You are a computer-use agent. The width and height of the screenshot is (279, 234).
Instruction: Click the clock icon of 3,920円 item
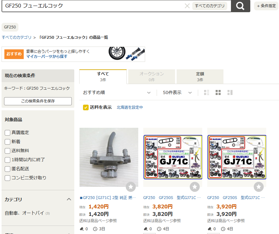coord(223,229)
